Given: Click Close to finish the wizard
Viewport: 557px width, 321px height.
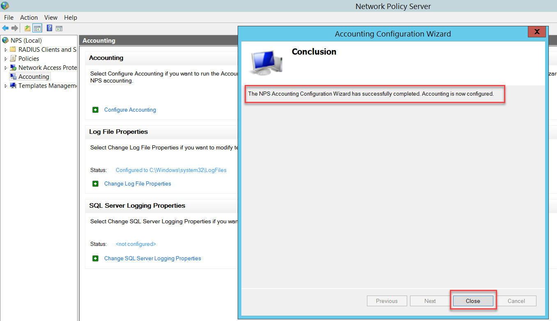Looking at the screenshot, I should (x=473, y=301).
